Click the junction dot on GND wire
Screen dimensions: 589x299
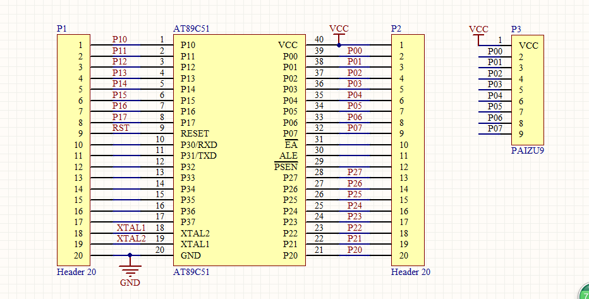coord(130,255)
